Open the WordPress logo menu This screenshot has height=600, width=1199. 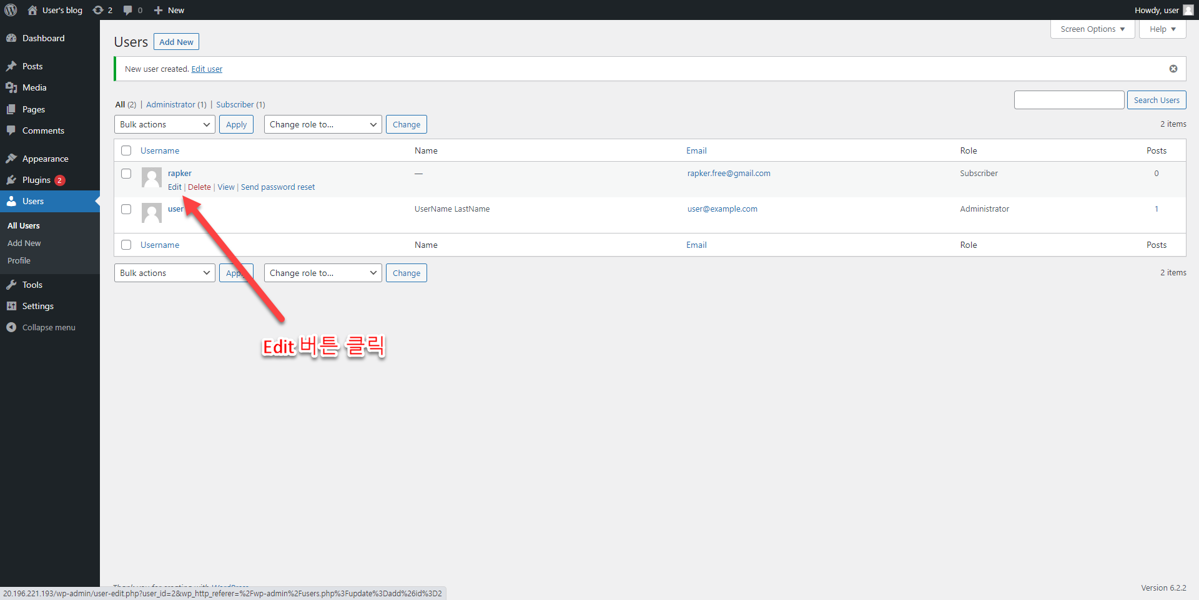(x=11, y=10)
